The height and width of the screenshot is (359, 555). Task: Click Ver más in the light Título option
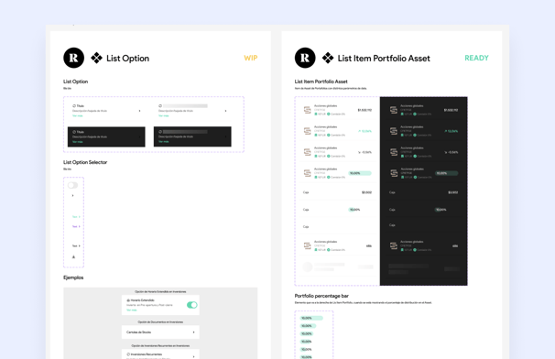pyautogui.click(x=78, y=115)
